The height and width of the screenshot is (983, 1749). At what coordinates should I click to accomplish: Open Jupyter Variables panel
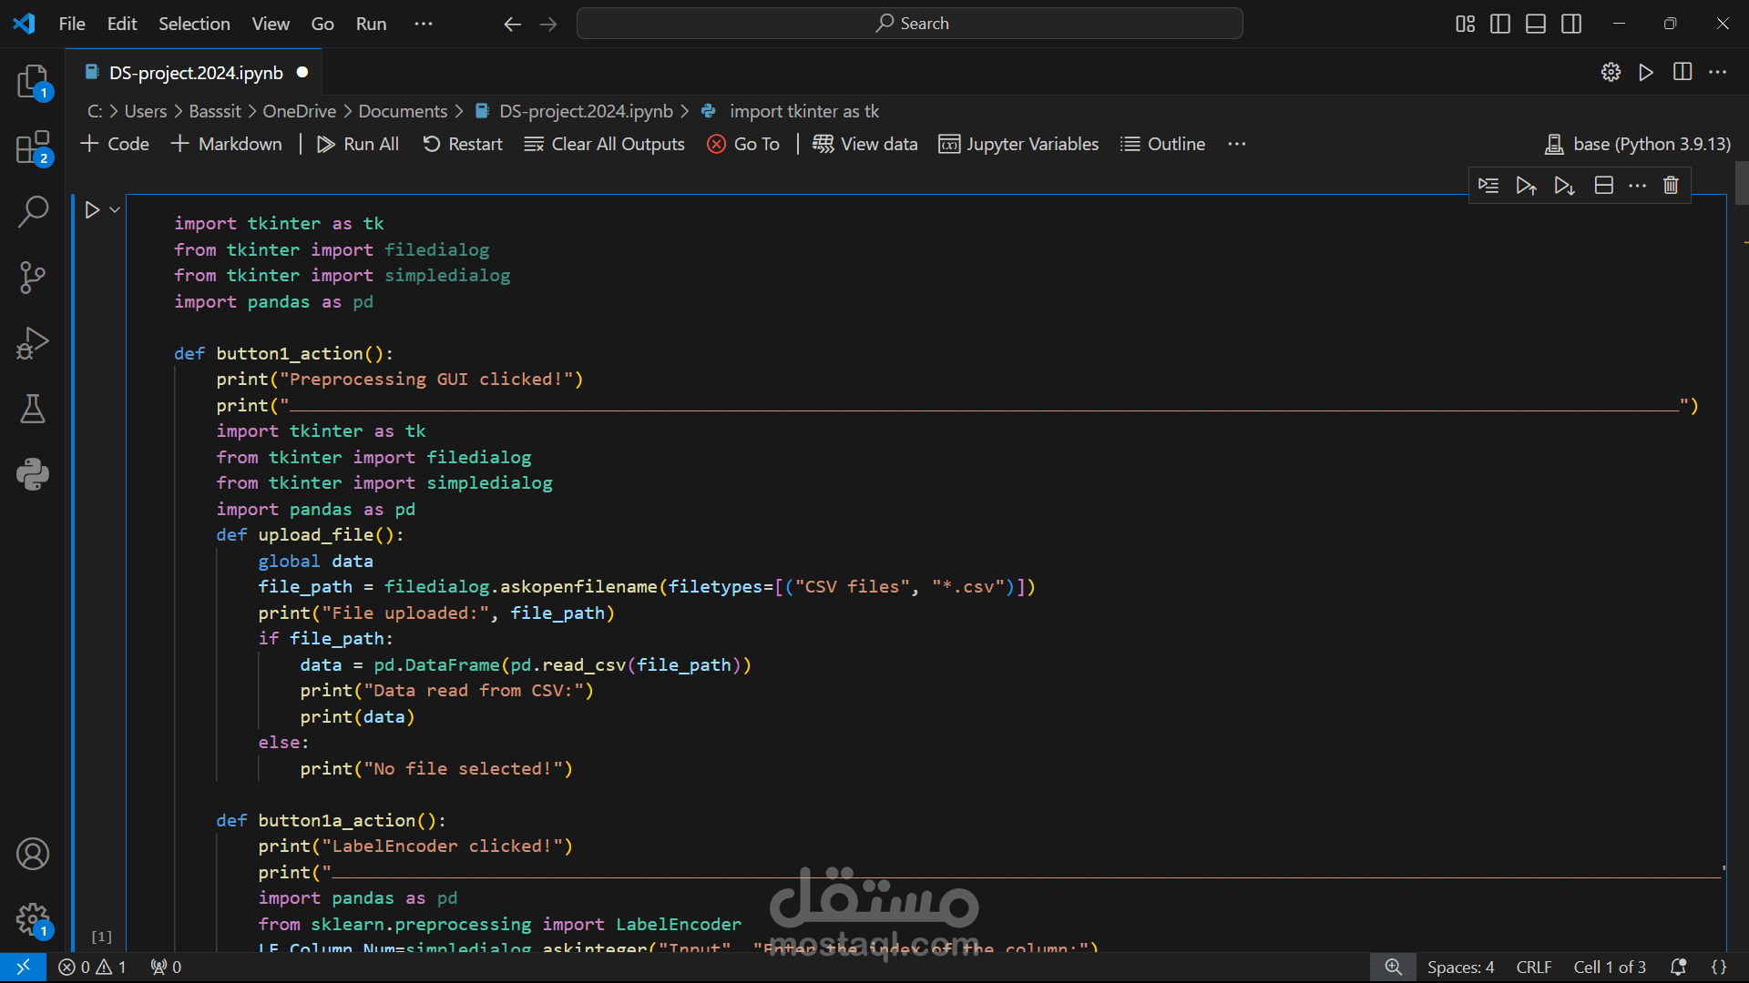coord(1019,144)
